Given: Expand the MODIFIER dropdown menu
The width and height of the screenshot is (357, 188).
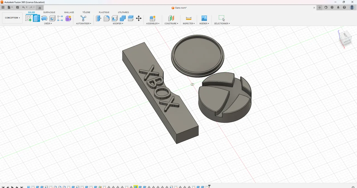Looking at the screenshot, I should (118, 23).
